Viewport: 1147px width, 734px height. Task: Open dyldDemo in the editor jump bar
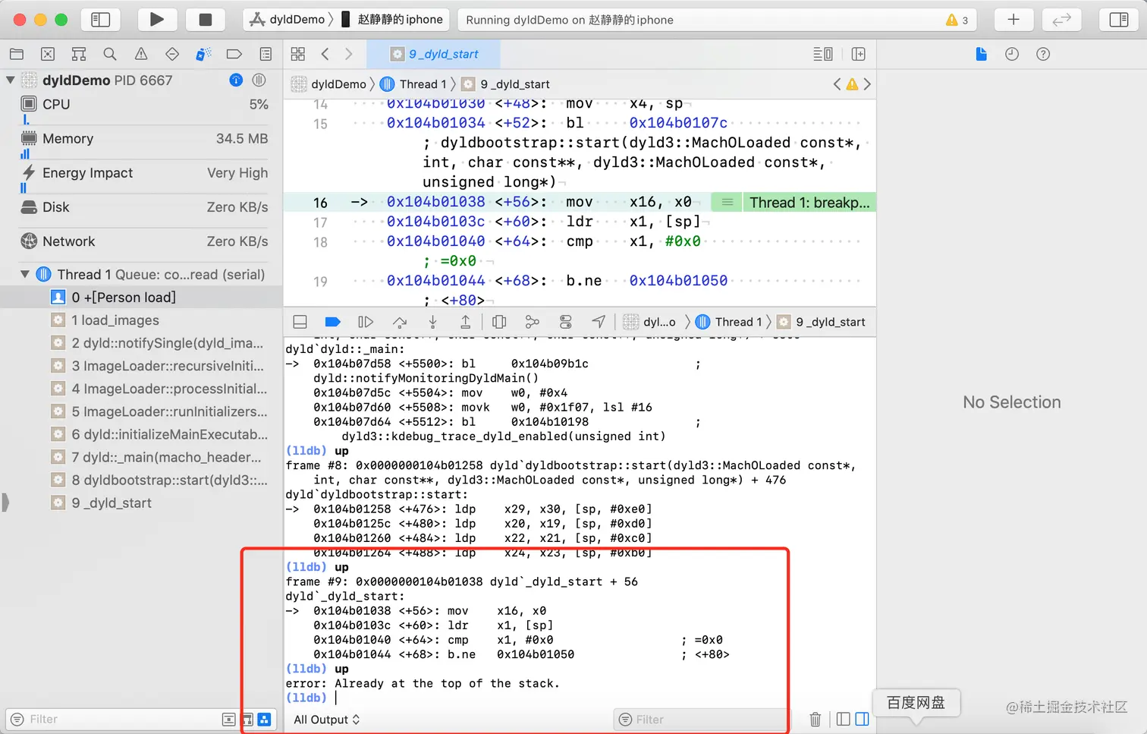point(328,84)
